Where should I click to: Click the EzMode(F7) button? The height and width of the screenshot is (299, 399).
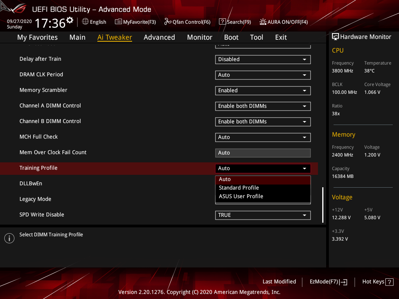click(328, 282)
